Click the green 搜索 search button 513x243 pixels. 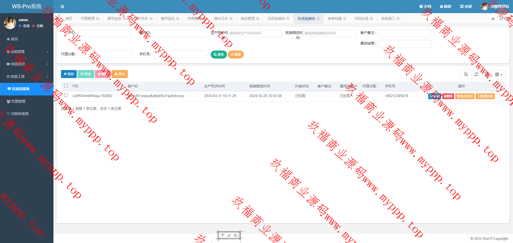(218, 55)
